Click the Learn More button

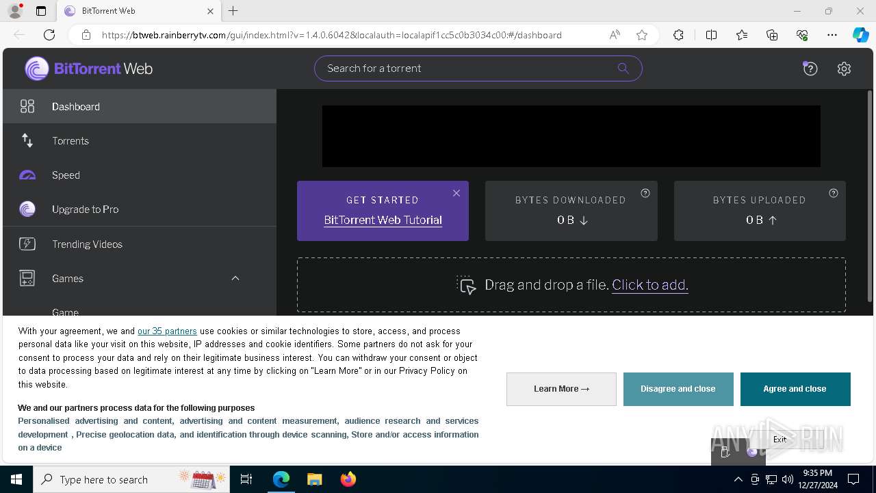(x=561, y=389)
